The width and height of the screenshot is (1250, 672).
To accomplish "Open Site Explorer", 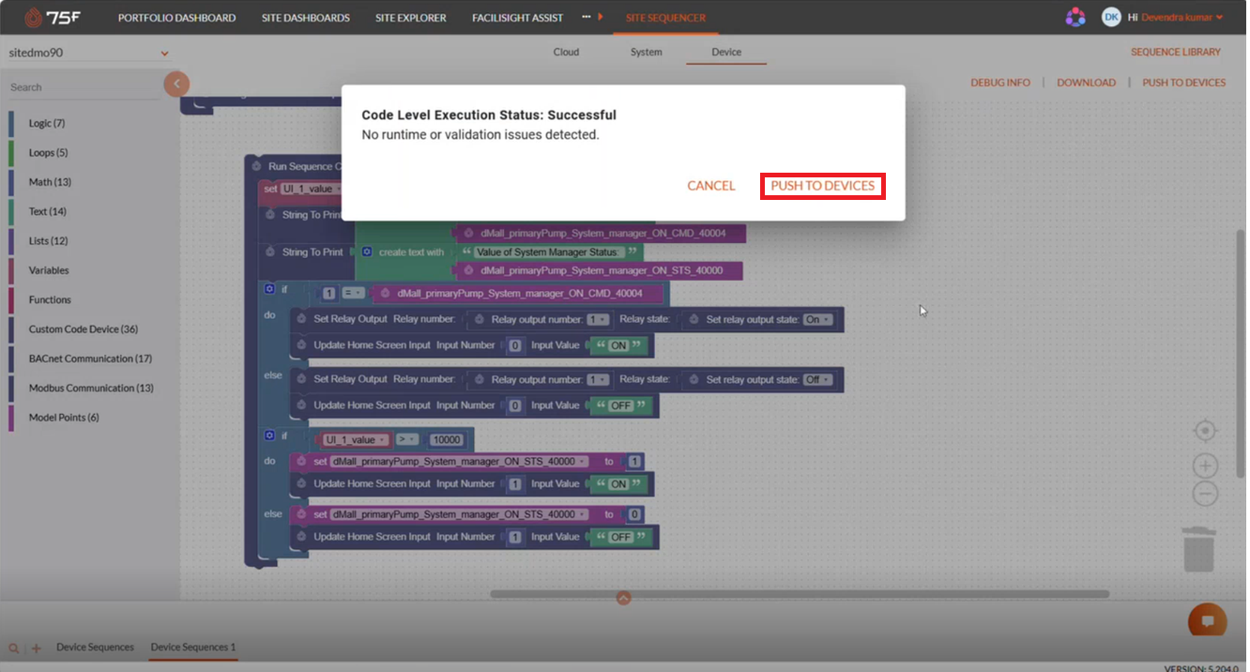I will tap(410, 17).
